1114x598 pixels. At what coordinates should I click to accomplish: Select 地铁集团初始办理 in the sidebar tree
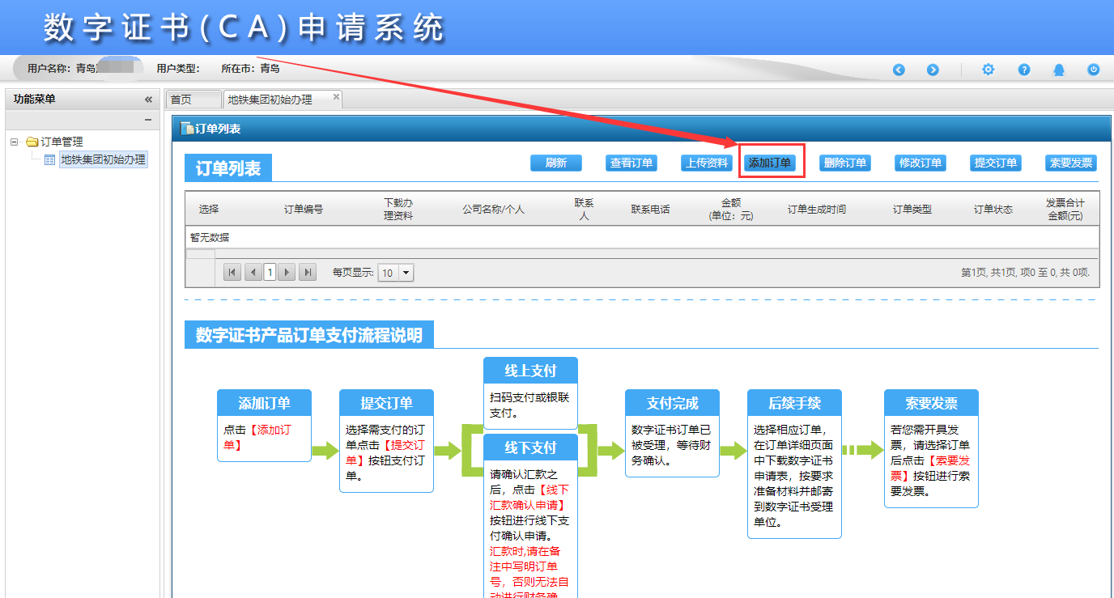(x=103, y=159)
